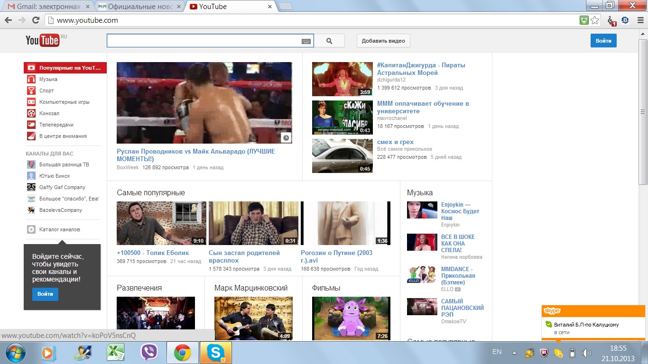The width and height of the screenshot is (648, 364).
Task: Reload the page
Action: [x=36, y=20]
